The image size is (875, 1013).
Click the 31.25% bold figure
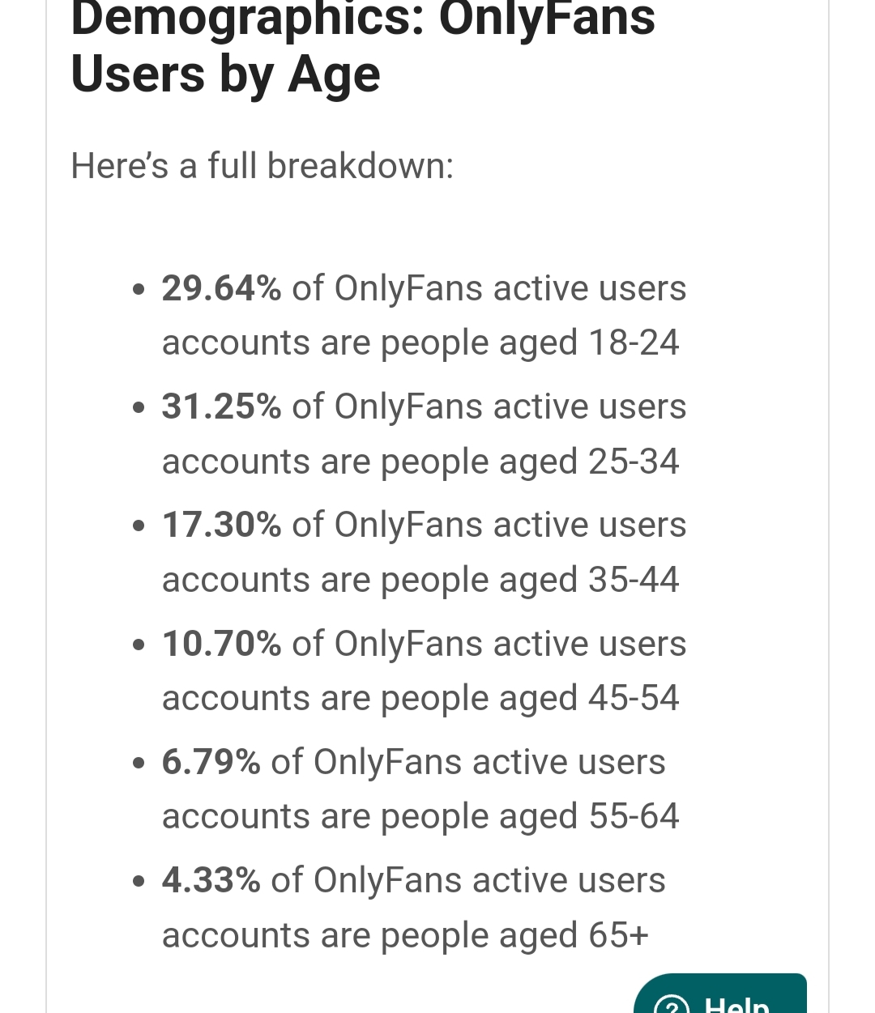[221, 406]
